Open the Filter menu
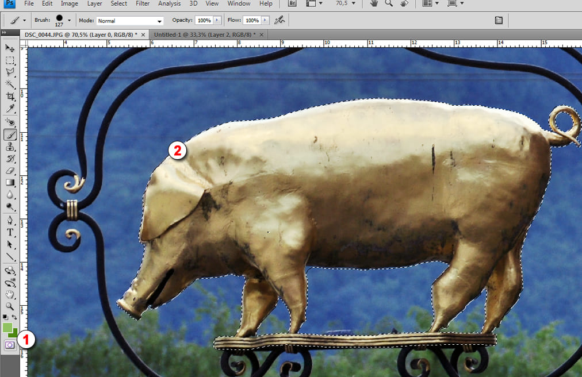This screenshot has width=582, height=377. point(143,3)
